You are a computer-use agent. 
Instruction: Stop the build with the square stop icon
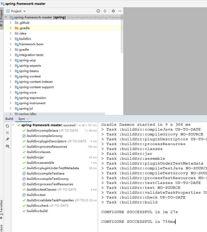[8, 133]
